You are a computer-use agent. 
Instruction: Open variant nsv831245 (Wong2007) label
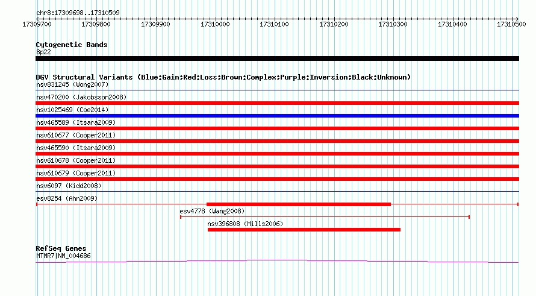(x=72, y=84)
